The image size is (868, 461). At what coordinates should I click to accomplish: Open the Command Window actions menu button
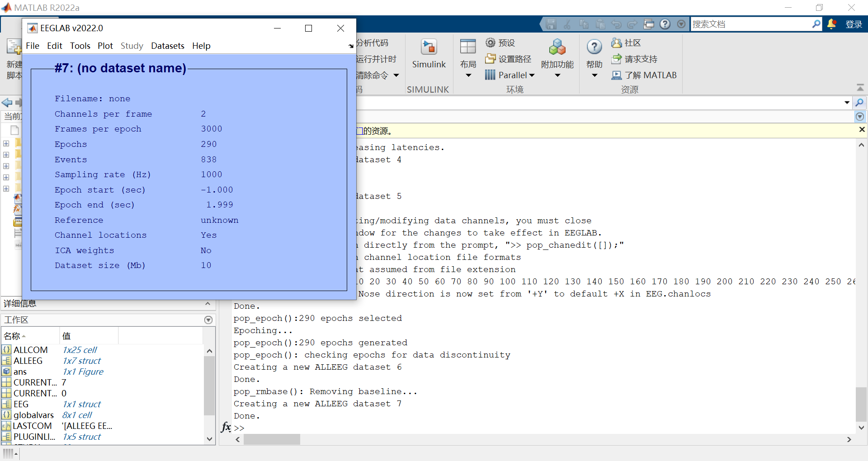(x=860, y=117)
